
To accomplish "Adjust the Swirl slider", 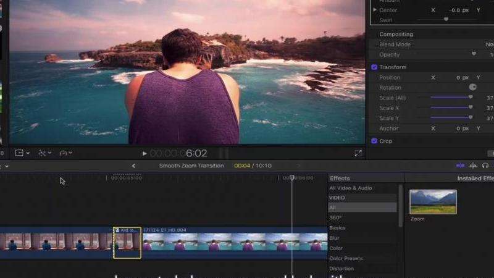I will pos(446,20).
